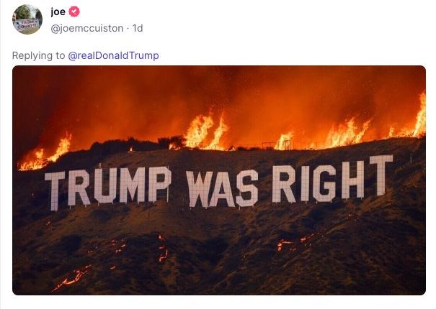
Task: Open the @joemccuiston handle
Action: (87, 28)
